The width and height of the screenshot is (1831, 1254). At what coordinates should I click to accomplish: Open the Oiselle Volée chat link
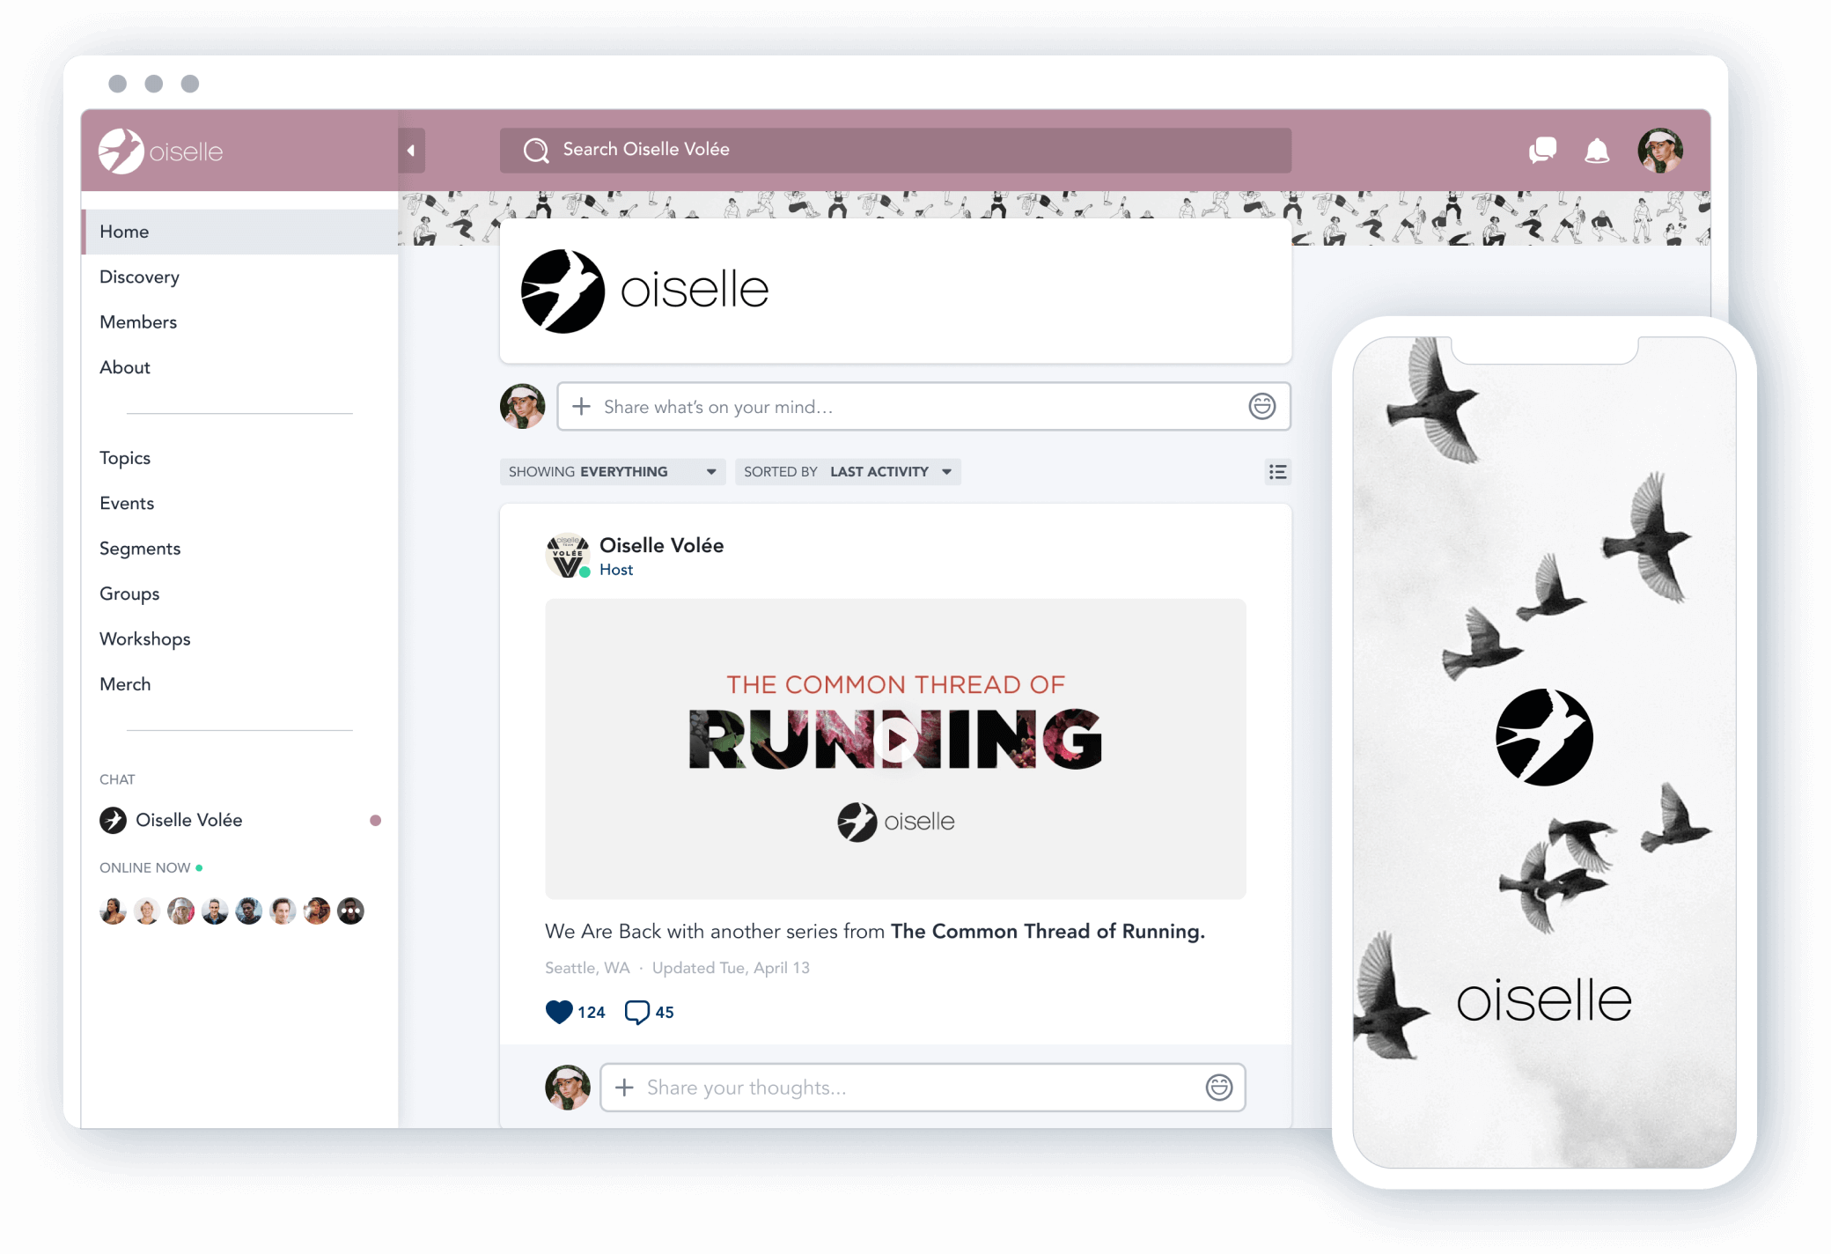[x=188, y=820]
